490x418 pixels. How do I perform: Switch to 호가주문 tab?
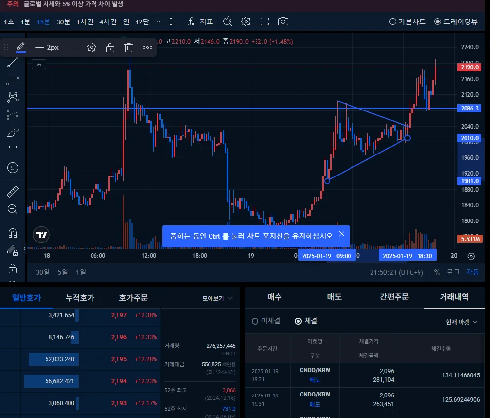coord(134,298)
